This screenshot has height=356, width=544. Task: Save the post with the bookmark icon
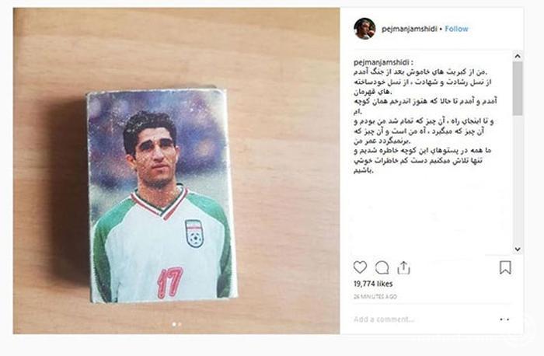click(x=505, y=267)
